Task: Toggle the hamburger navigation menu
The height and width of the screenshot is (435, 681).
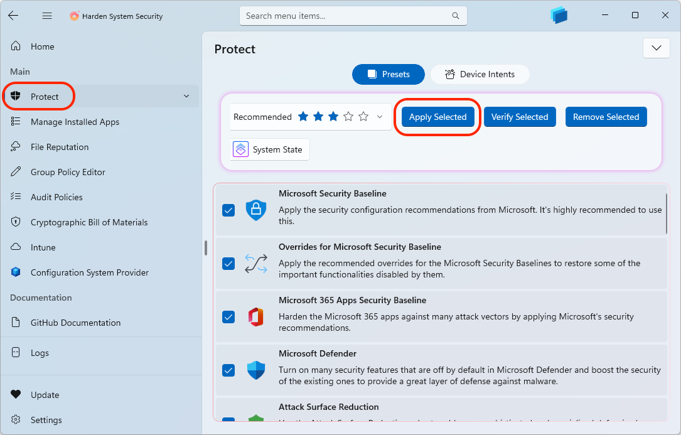Action: (47, 16)
